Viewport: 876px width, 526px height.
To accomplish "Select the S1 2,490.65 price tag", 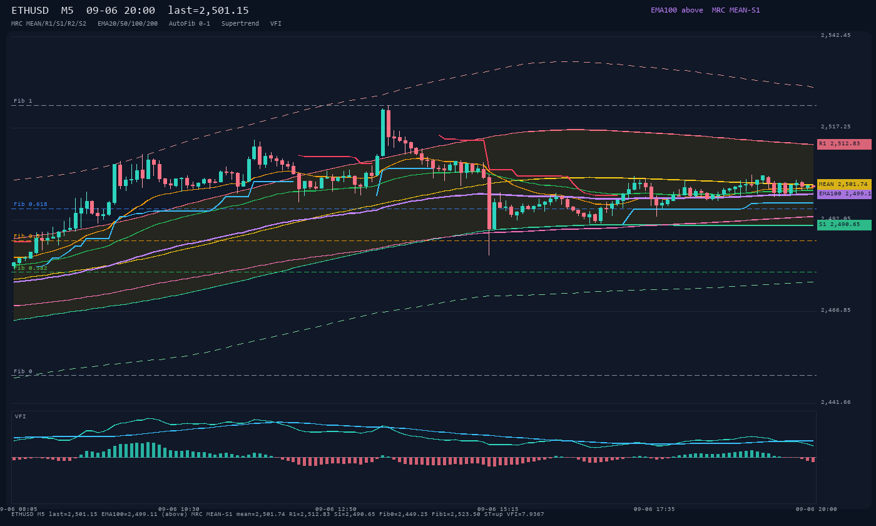I will [844, 225].
